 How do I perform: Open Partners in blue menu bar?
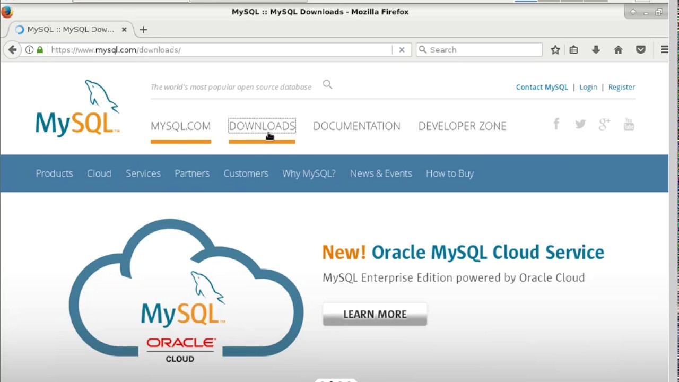pos(192,173)
